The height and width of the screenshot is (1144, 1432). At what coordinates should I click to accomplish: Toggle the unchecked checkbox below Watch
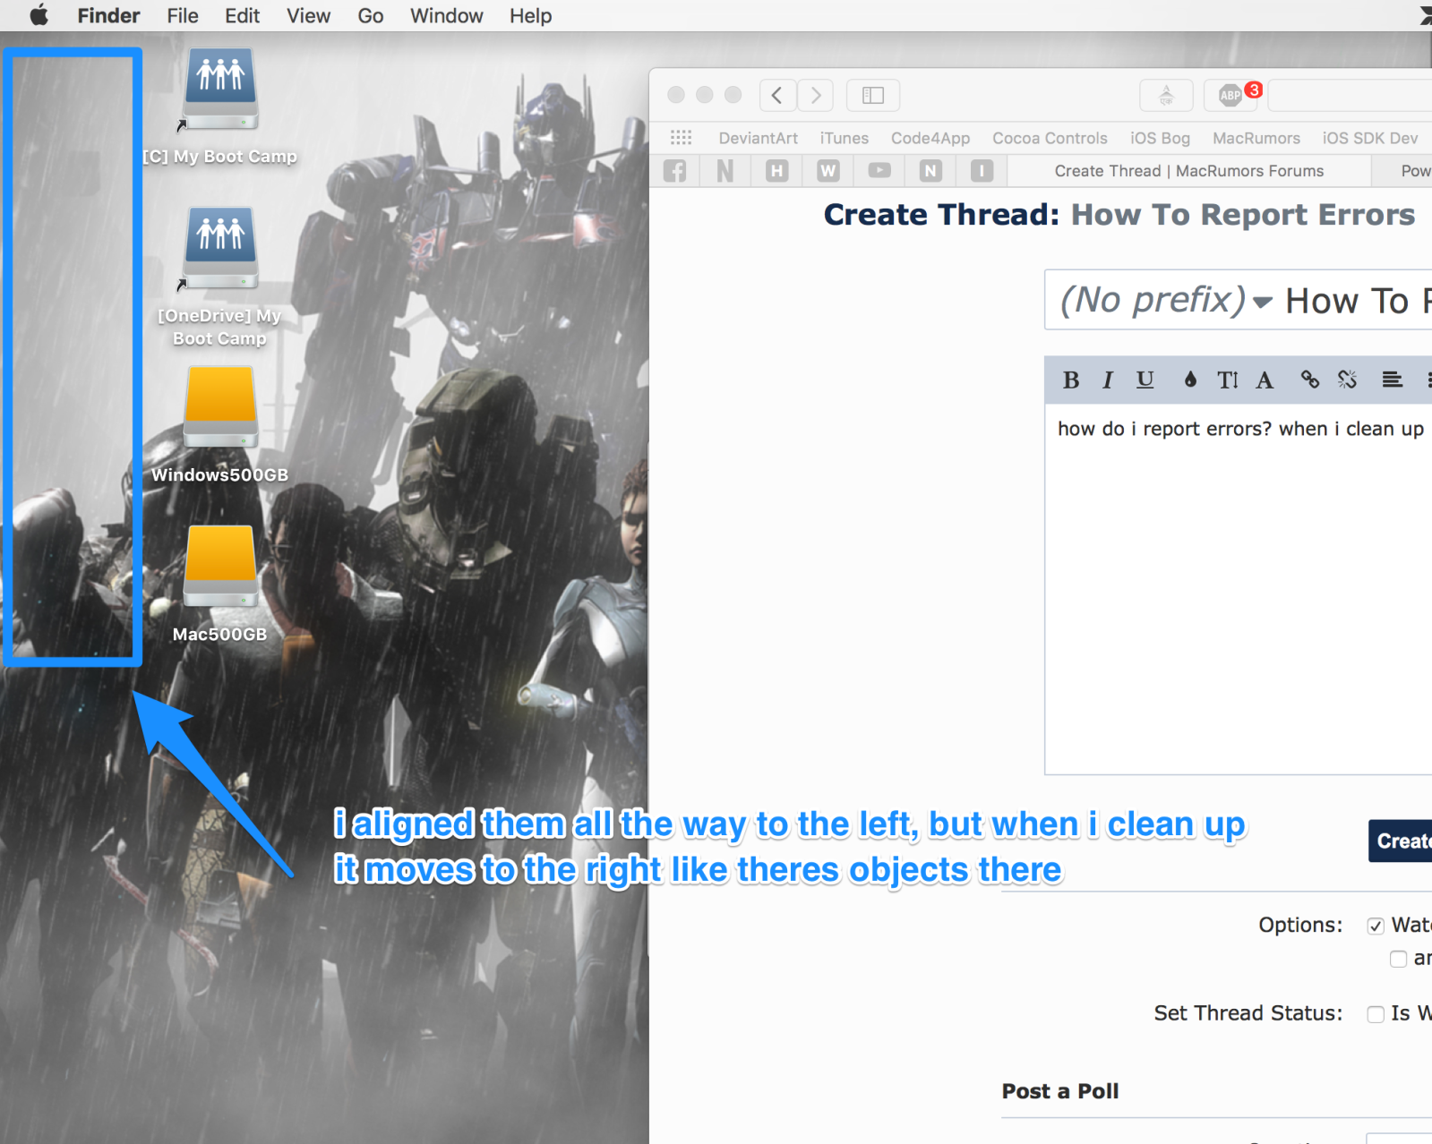(x=1398, y=959)
